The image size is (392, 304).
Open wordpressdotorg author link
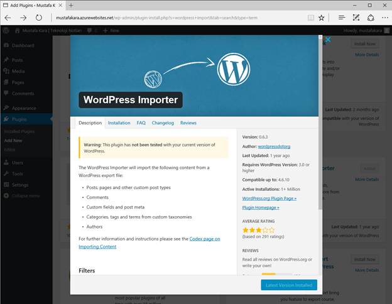pyautogui.click(x=274, y=146)
